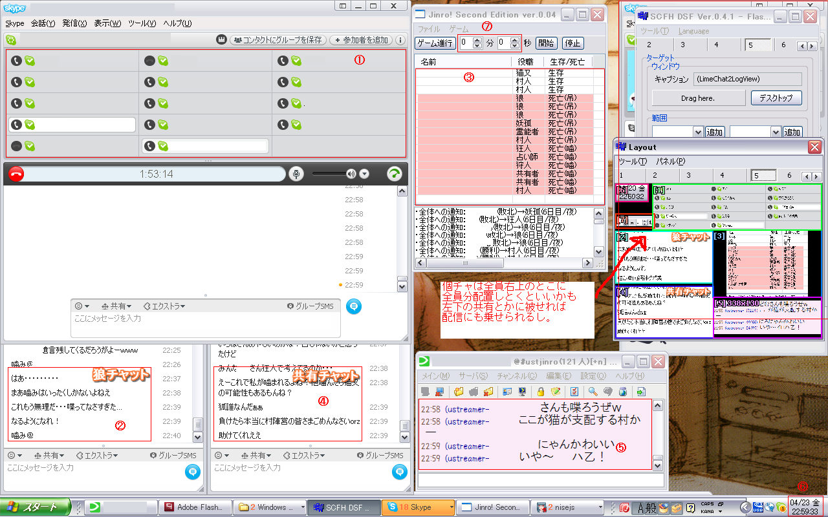This screenshot has height=517, width=828.
Task: Click the green call quality icon
Action: [x=395, y=174]
